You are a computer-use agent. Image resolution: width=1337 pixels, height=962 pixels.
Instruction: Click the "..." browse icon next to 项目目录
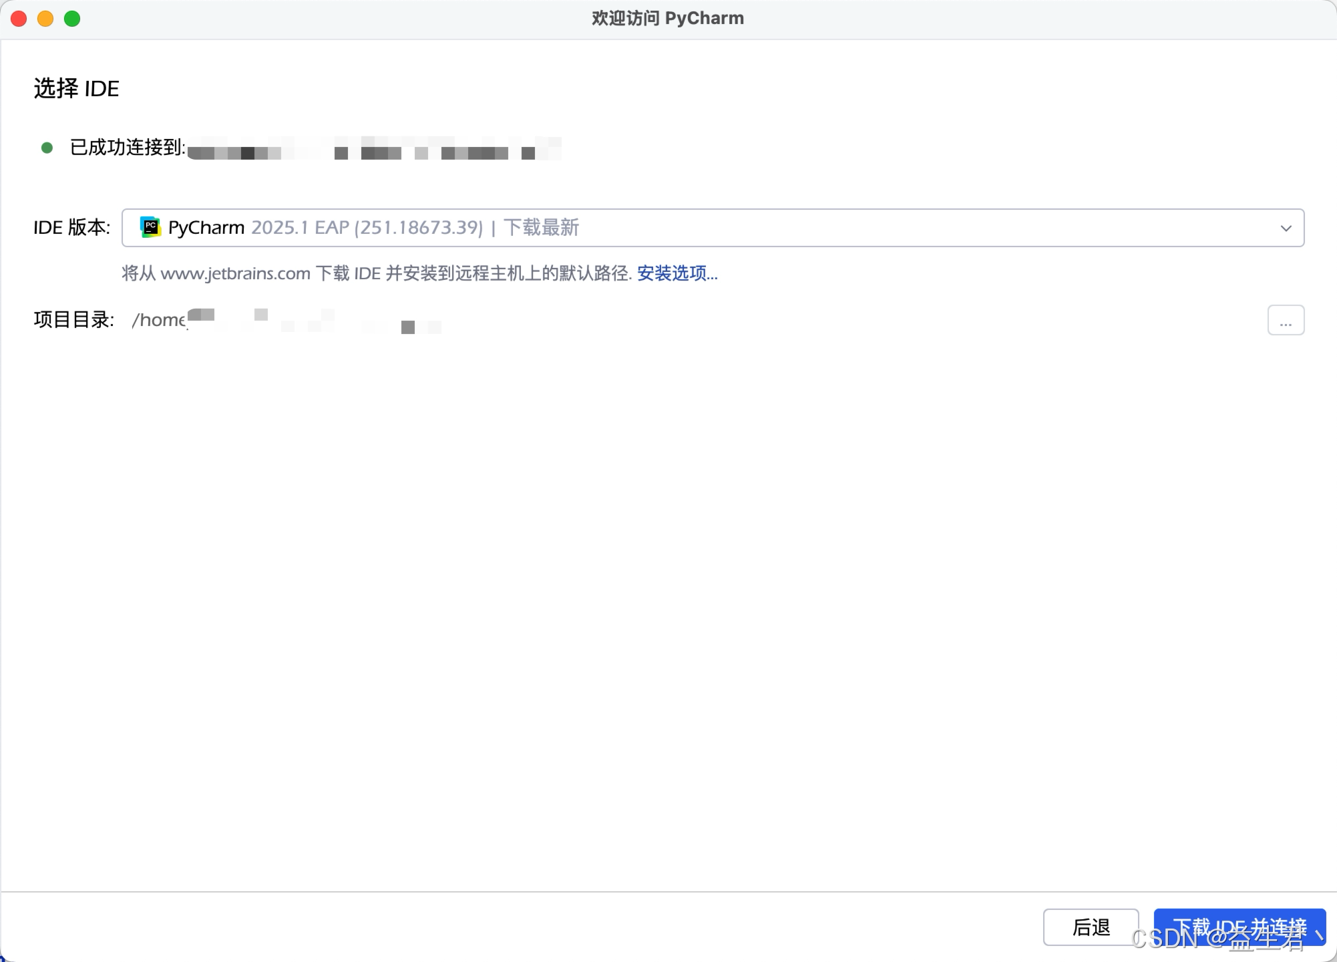click(1285, 320)
